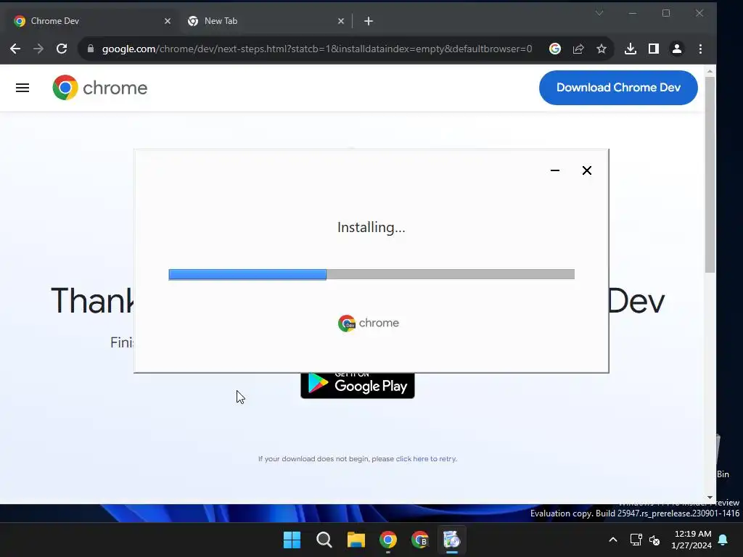This screenshot has height=557, width=743.
Task: Click the Google icon in the address bar
Action: (x=555, y=49)
